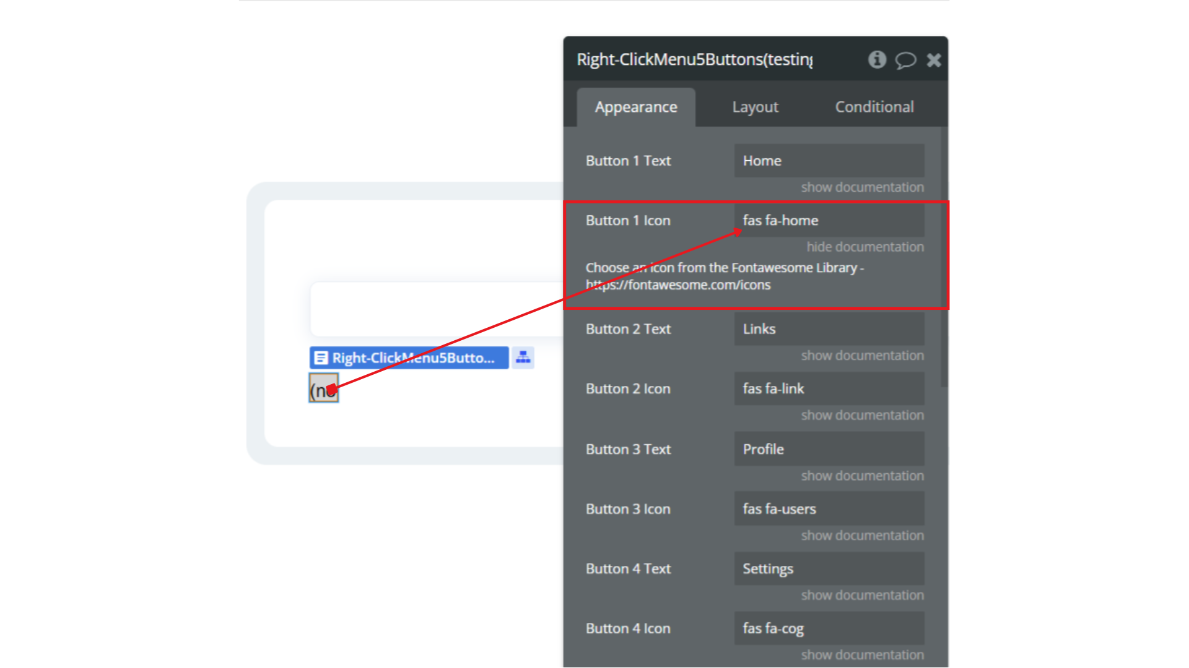
Task: Switch to the Layout tab
Action: pyautogui.click(x=755, y=107)
